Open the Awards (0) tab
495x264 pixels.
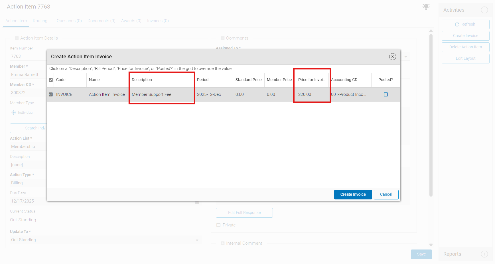[x=131, y=21]
